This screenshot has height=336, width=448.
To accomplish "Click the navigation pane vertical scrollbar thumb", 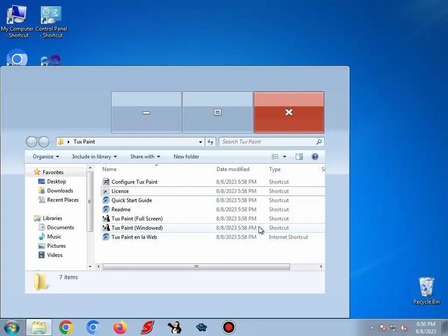I will tap(90, 201).
